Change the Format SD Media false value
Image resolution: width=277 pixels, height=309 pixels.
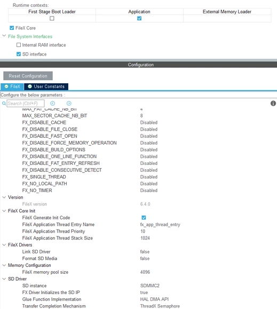point(145,258)
